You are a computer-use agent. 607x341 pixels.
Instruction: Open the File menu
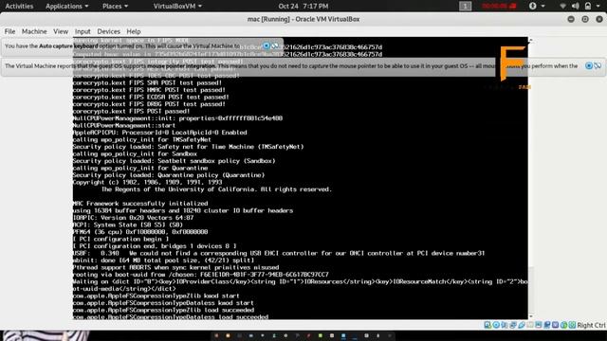pyautogui.click(x=9, y=31)
